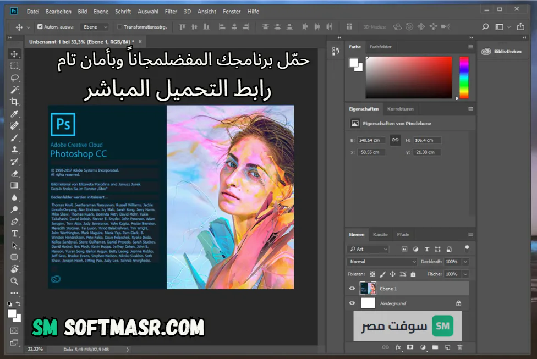537x359 pixels.
Task: Select the Healing Brush tool
Action: [x=14, y=125]
